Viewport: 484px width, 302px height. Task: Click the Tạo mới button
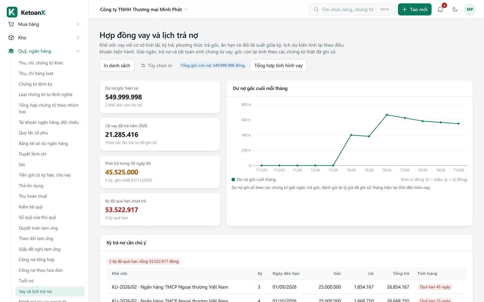[415, 10]
